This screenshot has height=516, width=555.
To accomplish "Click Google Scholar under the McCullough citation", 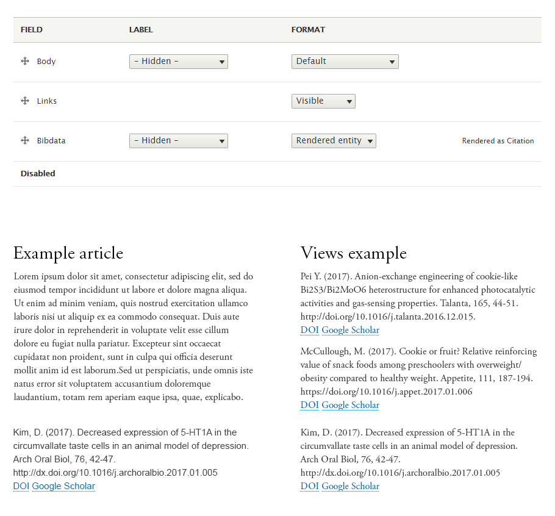I will [x=350, y=405].
